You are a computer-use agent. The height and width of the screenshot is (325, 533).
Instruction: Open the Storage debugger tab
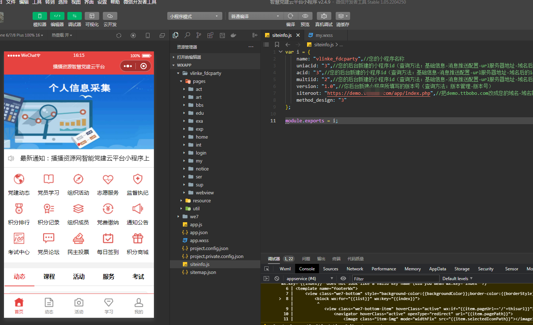click(x=462, y=269)
